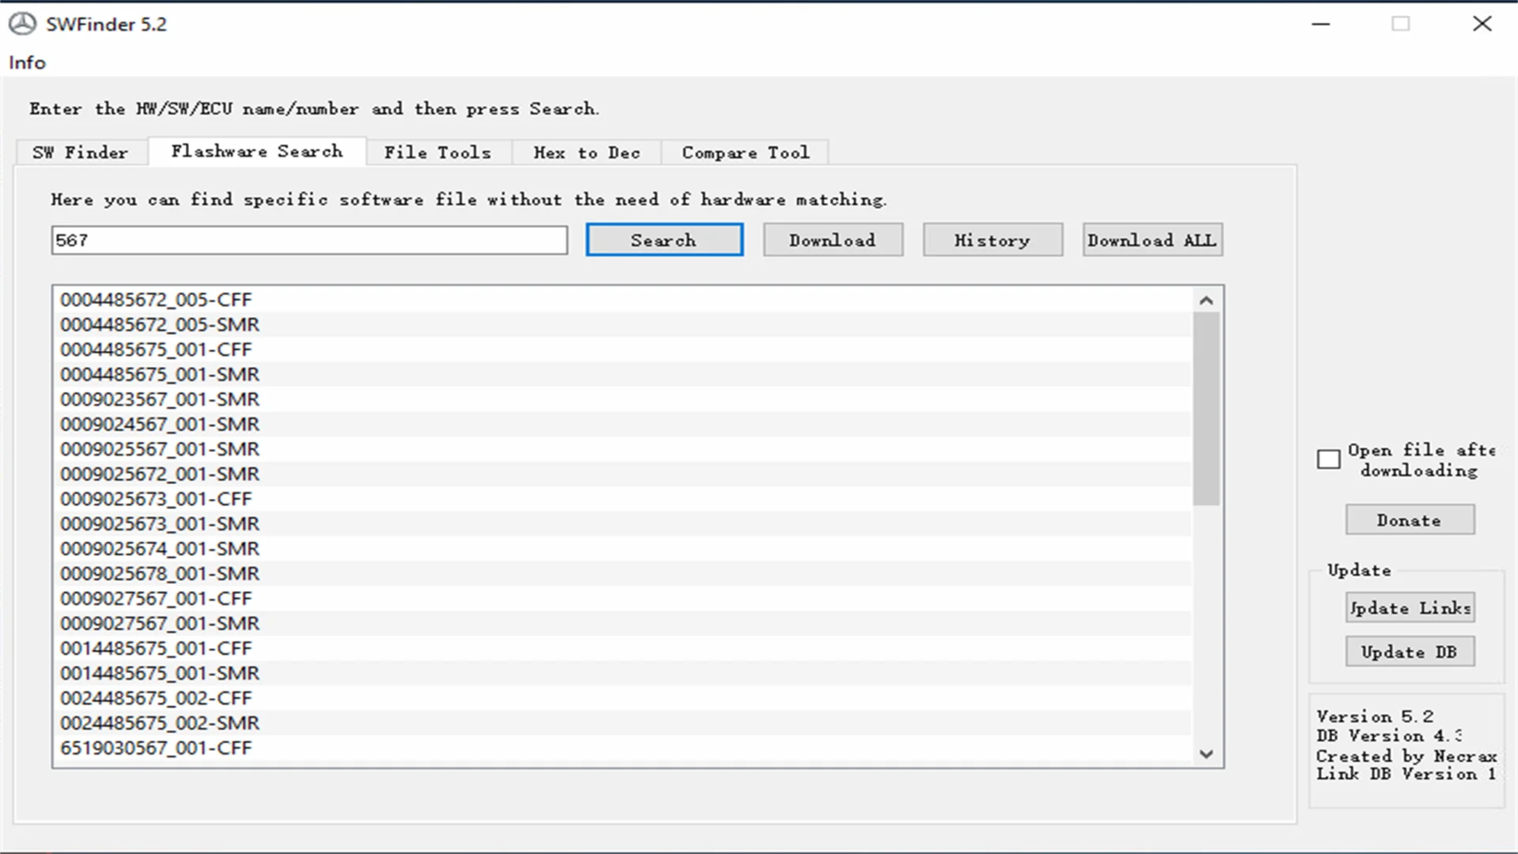
Task: Open the File Tools tab
Action: (x=438, y=153)
